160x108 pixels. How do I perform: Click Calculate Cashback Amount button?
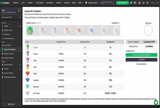point(142,55)
